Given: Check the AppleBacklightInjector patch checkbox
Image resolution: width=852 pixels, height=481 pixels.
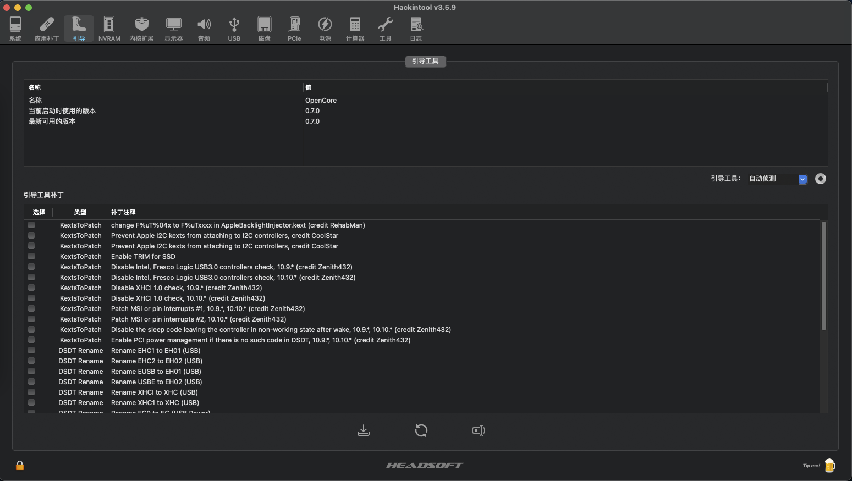Looking at the screenshot, I should pos(31,225).
